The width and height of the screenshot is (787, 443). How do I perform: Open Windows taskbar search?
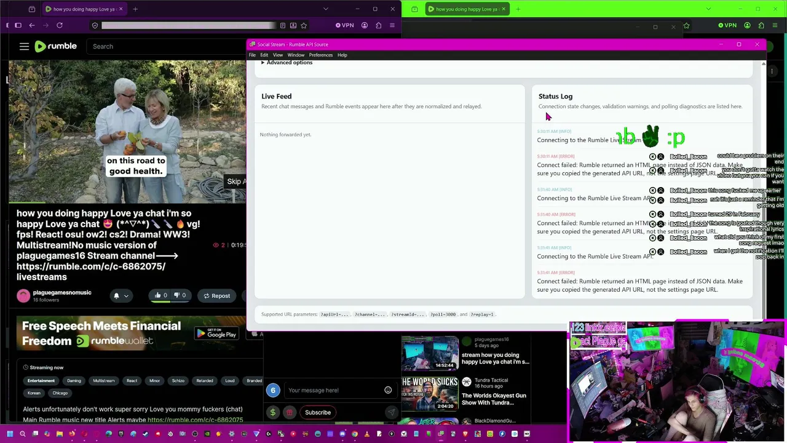pyautogui.click(x=23, y=434)
